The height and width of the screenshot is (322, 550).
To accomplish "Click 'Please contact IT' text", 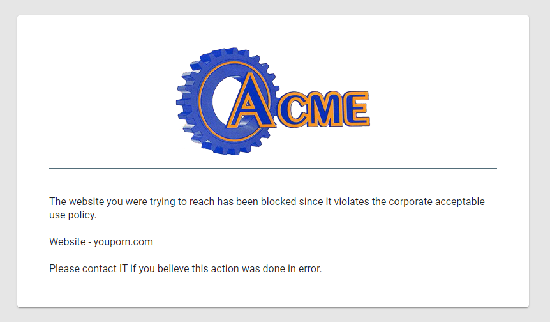I will pos(89,268).
